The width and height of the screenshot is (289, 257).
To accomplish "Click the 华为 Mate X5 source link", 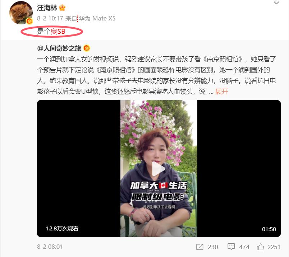I will [x=97, y=18].
